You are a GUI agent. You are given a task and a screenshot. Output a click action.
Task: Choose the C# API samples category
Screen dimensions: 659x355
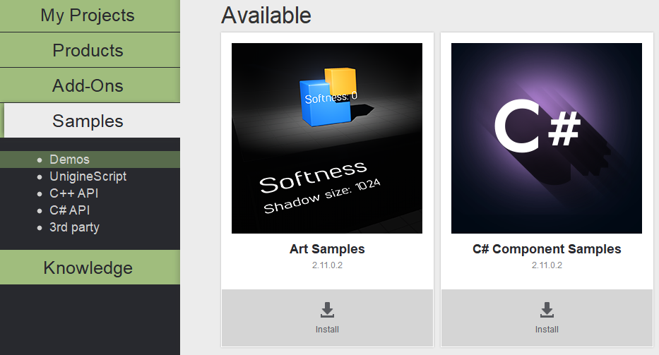[69, 210]
